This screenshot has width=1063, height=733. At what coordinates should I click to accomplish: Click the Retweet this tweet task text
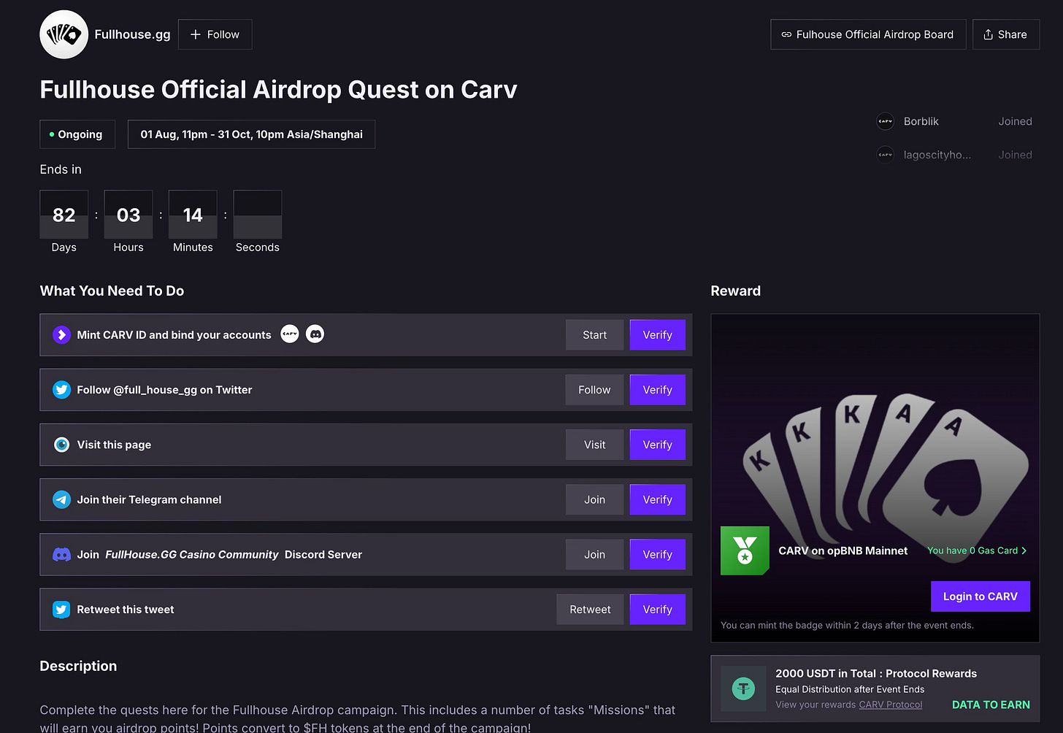[126, 610]
